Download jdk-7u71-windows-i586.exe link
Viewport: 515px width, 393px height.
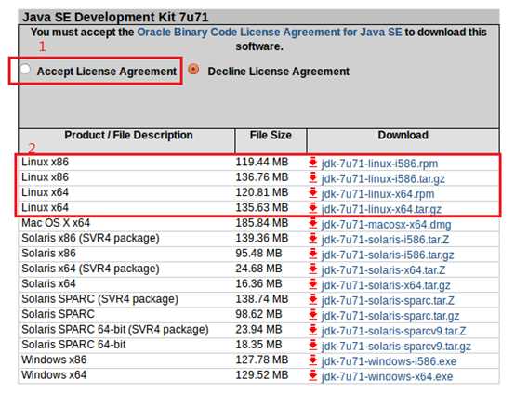point(389,361)
